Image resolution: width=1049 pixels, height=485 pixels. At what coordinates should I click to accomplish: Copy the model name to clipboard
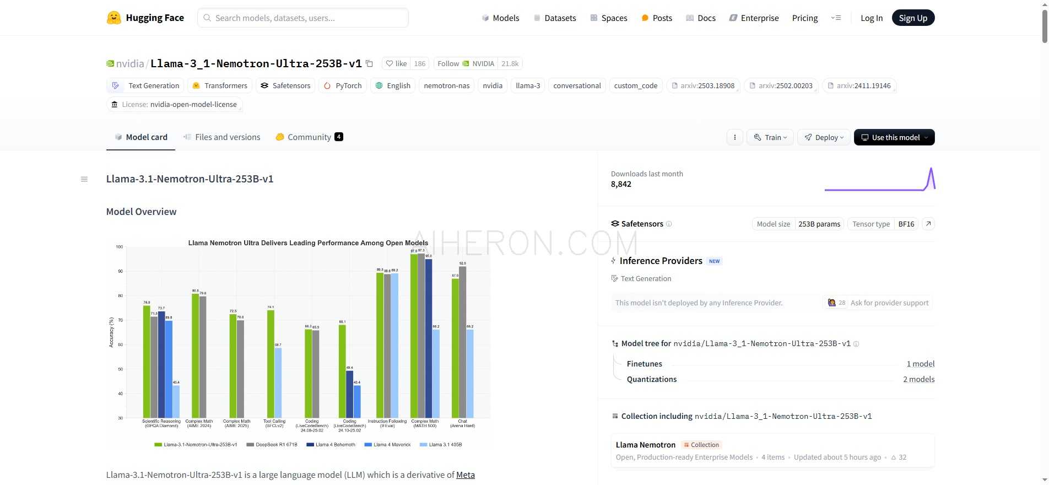(370, 63)
